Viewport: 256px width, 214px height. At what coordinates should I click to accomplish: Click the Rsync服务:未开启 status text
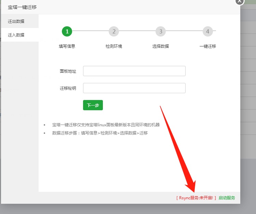[x=196, y=198]
